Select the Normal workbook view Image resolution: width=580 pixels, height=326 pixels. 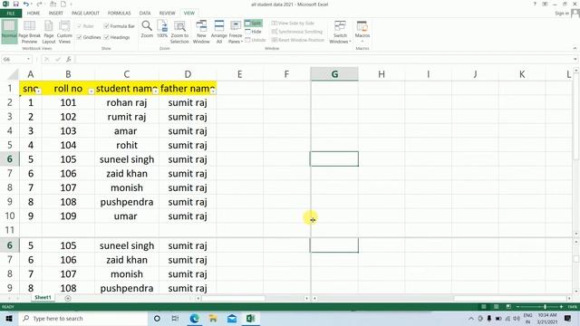(9, 32)
